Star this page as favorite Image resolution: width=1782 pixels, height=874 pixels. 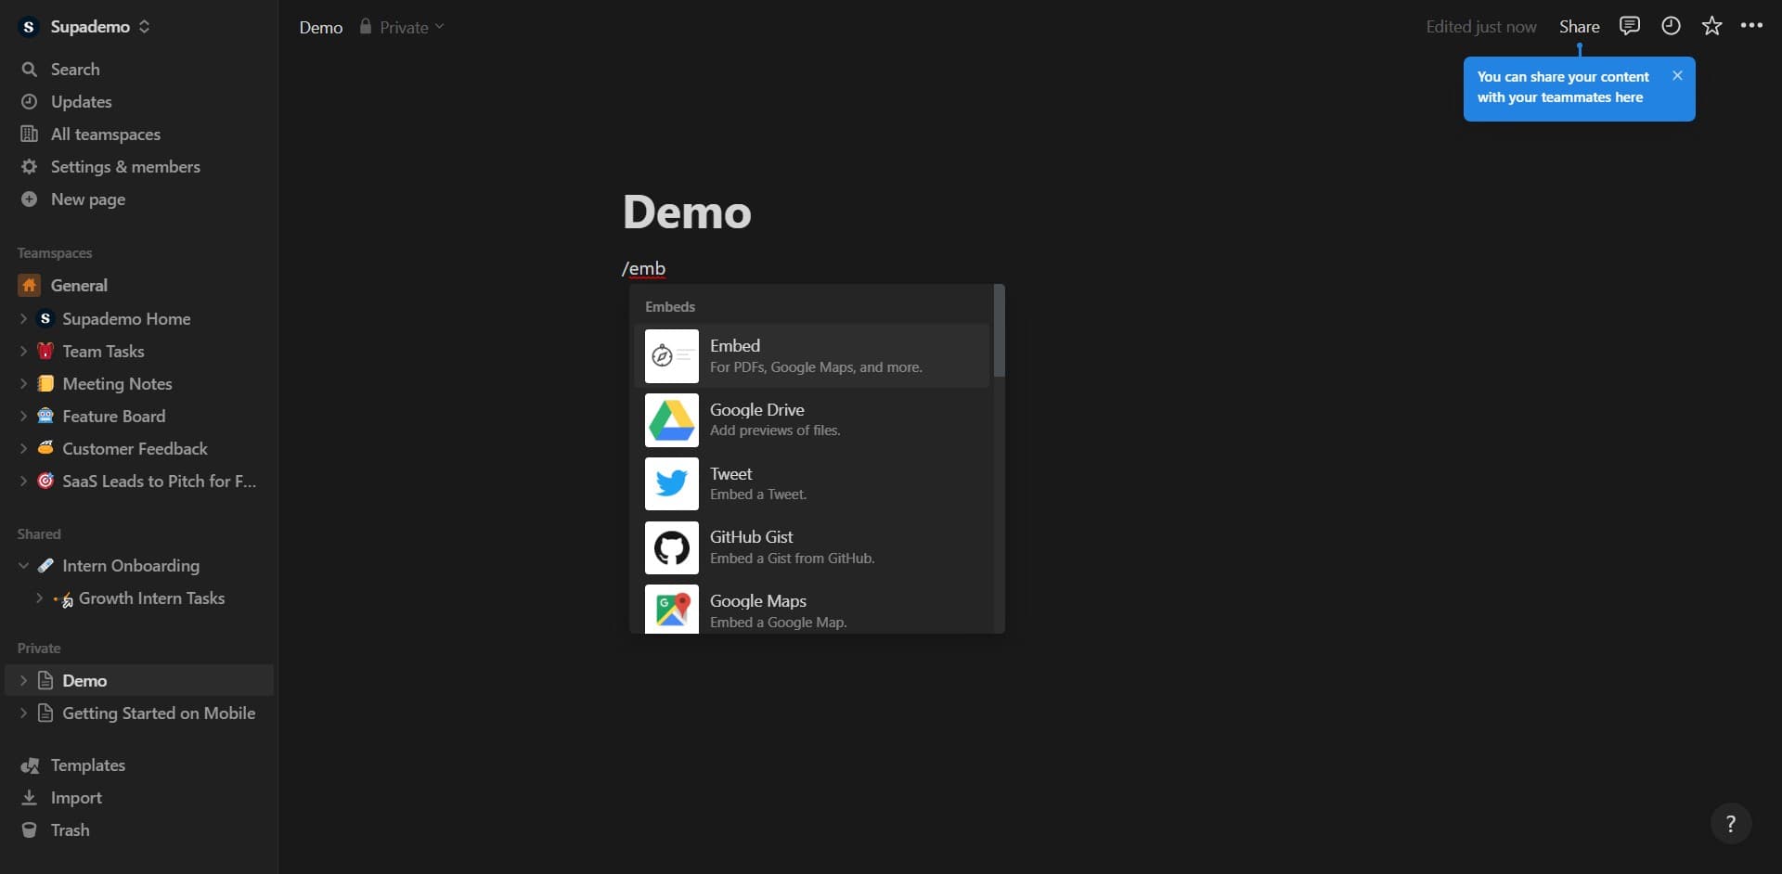tap(1711, 26)
